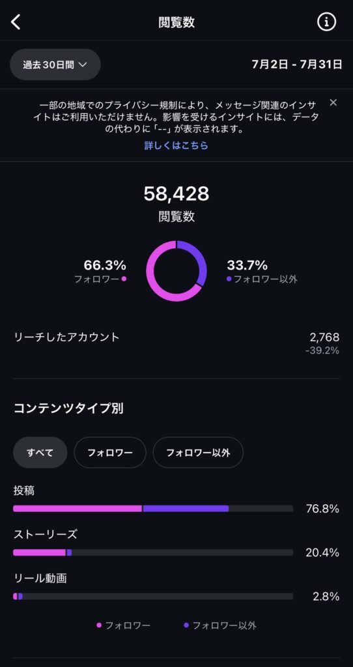Screen dimensions: 353x667
Task: Open the 詳しくはこちら link
Action: [x=176, y=145]
